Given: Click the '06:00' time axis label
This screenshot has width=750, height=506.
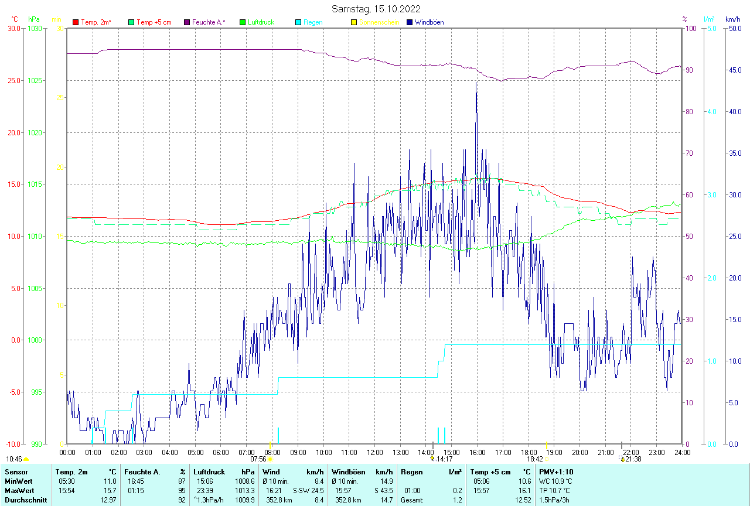Looking at the screenshot, I should 221,453.
